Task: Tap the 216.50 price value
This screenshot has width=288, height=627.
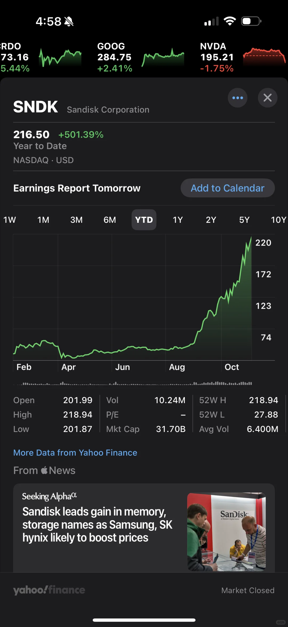Action: [x=31, y=134]
